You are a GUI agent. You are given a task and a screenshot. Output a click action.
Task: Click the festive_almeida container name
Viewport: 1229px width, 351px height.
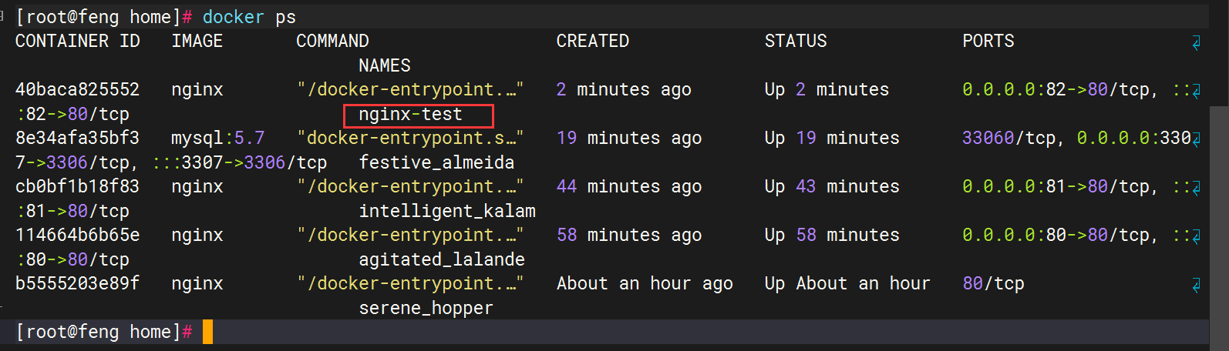[436, 163]
